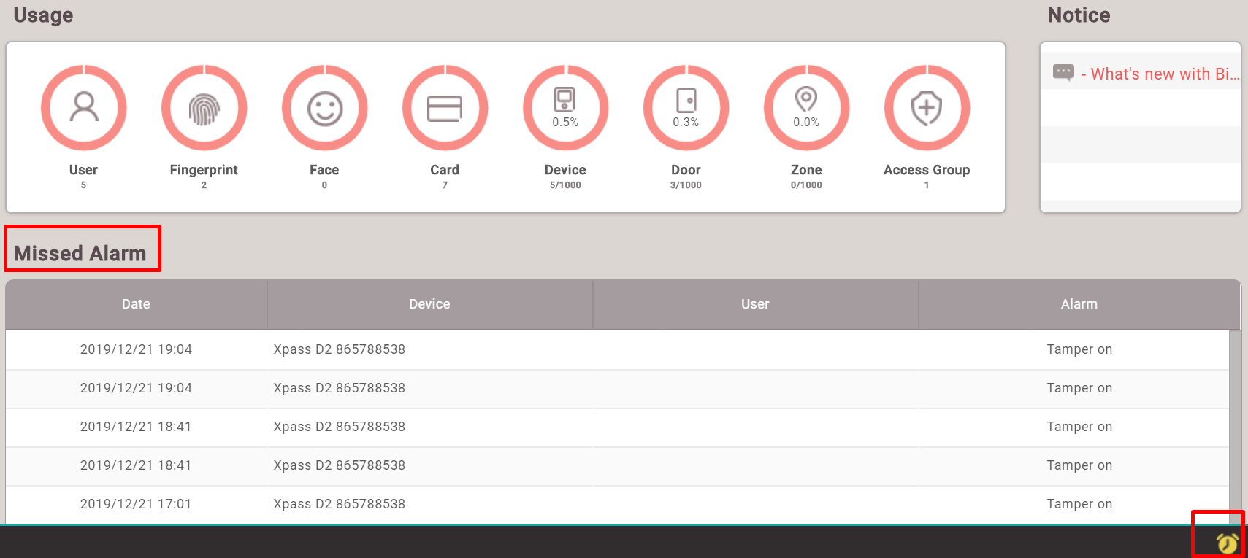Click the 2019/12/21 17:01 alarm row
The width and height of the screenshot is (1248, 558).
pyautogui.click(x=136, y=504)
